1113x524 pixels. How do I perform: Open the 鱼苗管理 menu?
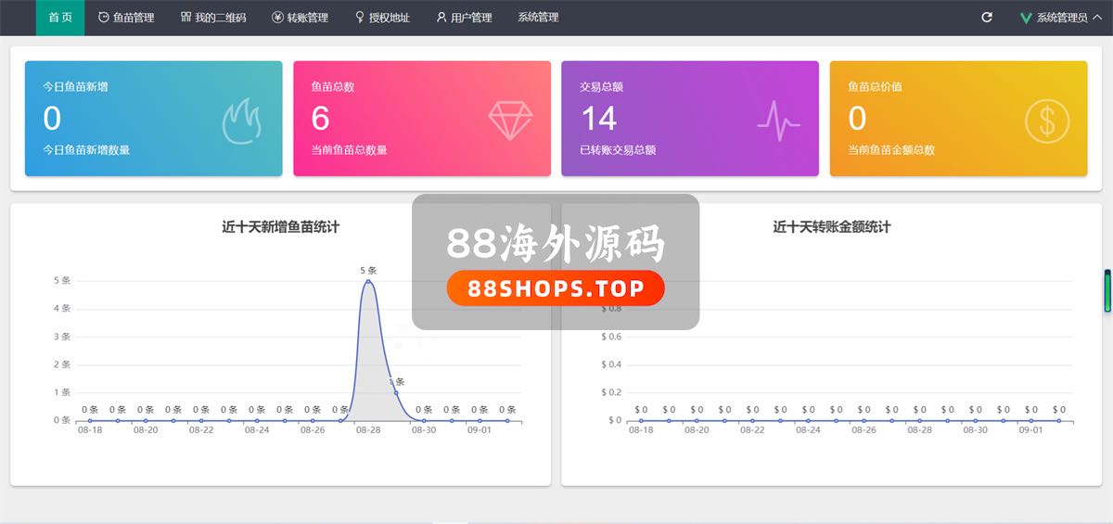click(126, 18)
